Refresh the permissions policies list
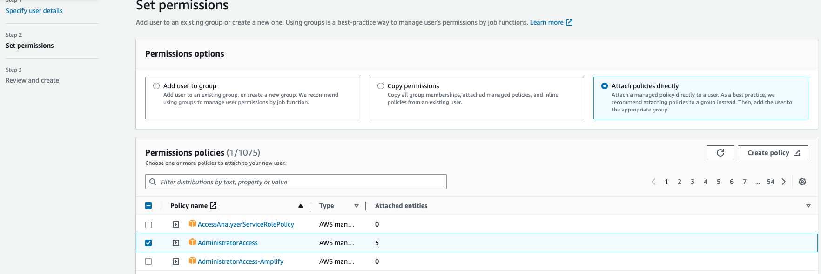This screenshot has height=274, width=821. [x=720, y=153]
